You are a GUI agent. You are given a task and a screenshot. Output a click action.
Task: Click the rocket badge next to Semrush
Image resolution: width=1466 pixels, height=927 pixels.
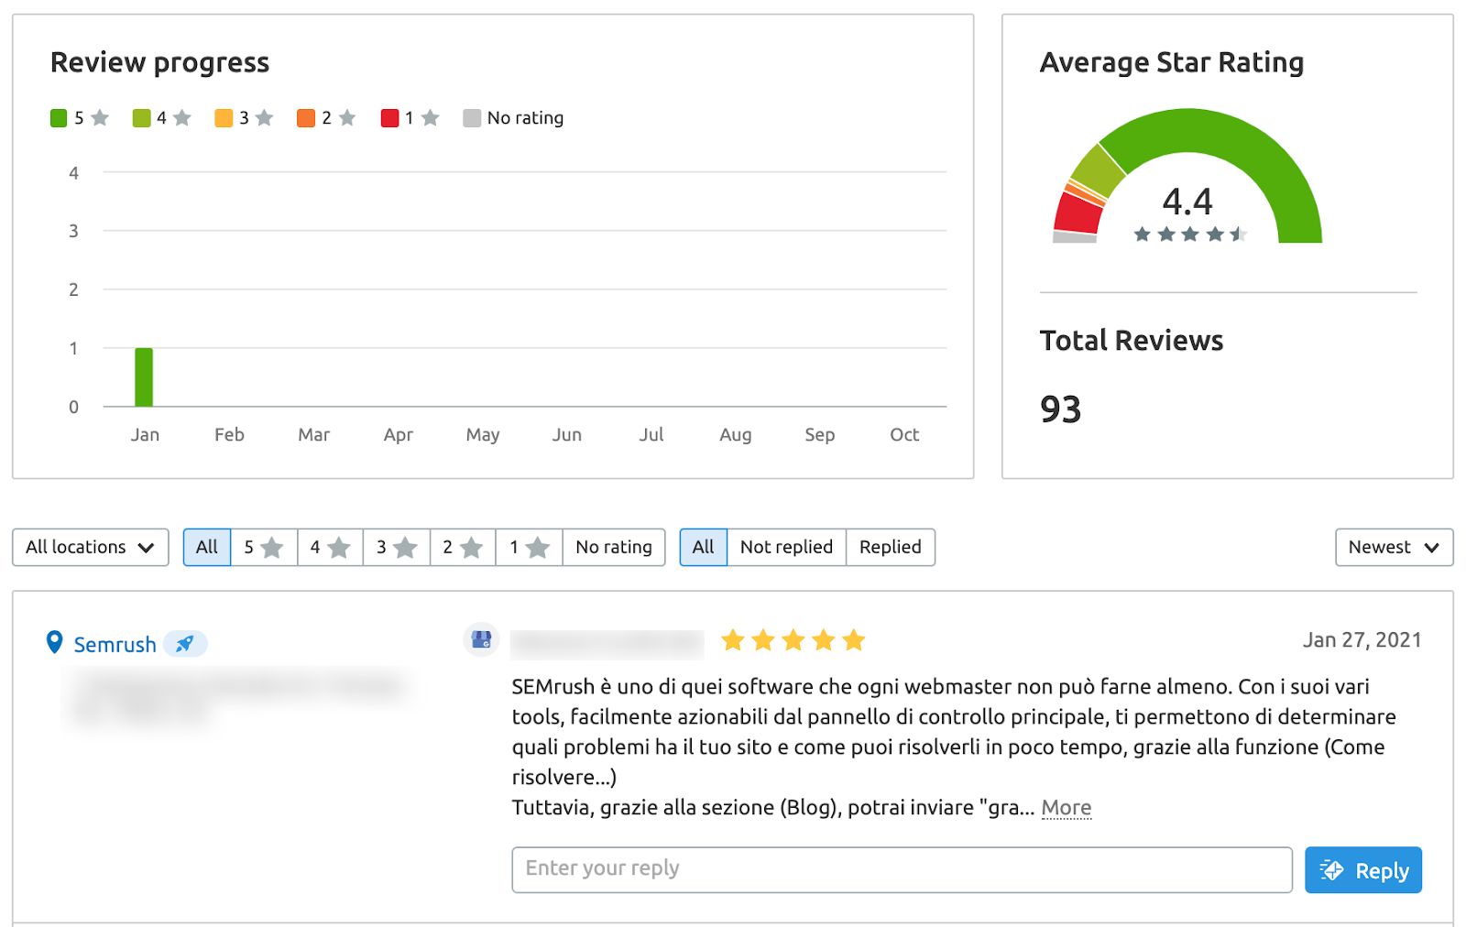point(185,644)
